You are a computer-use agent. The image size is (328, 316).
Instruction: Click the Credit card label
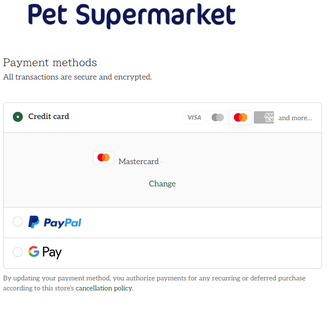point(49,116)
